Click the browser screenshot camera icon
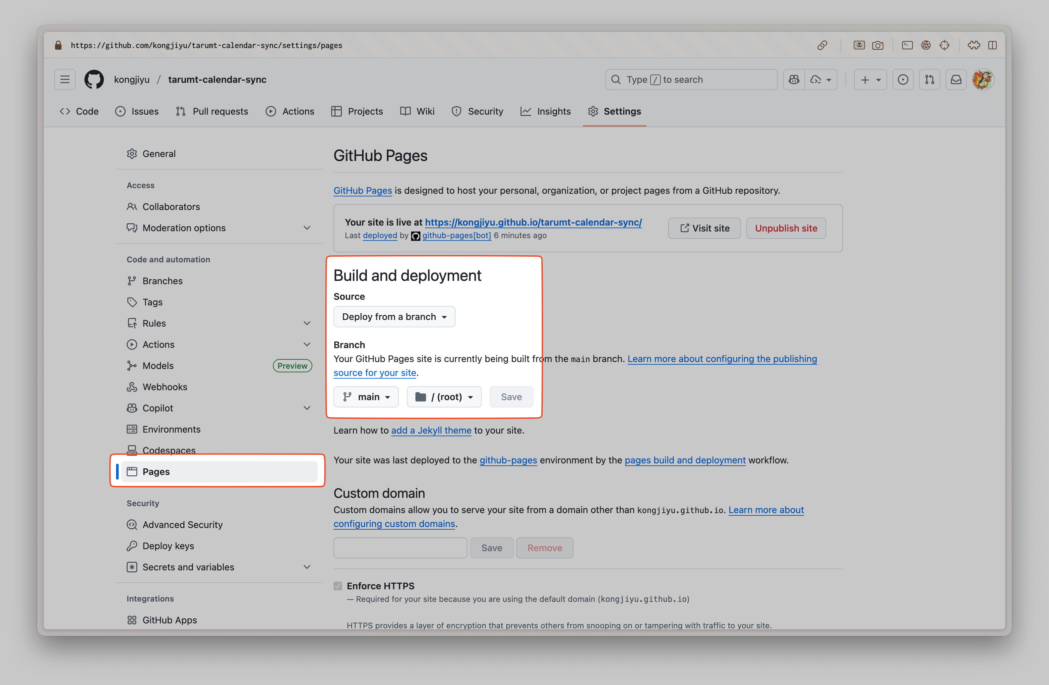Screen dimensions: 1049x685 coord(878,45)
